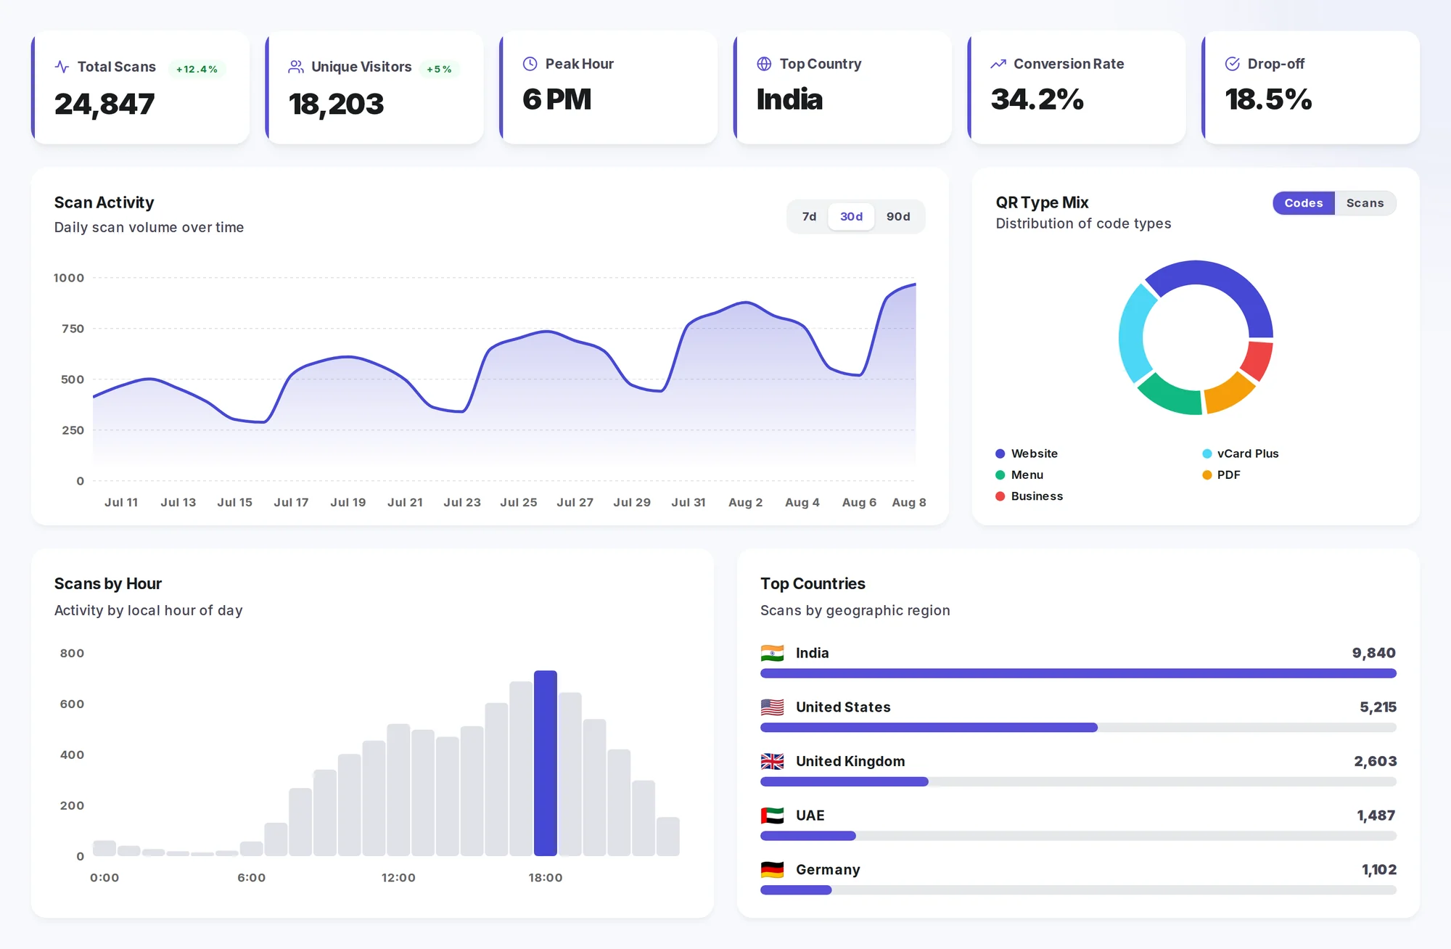Image resolution: width=1451 pixels, height=949 pixels.
Task: Click the 12:00 hour axis label
Action: point(398,877)
